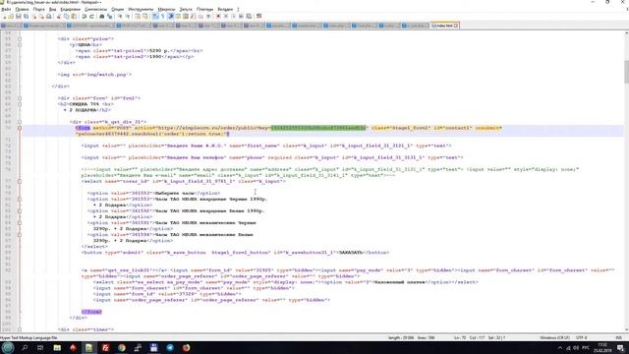
Task: Click the Windows (CR LF) status field
Action: [555, 338]
